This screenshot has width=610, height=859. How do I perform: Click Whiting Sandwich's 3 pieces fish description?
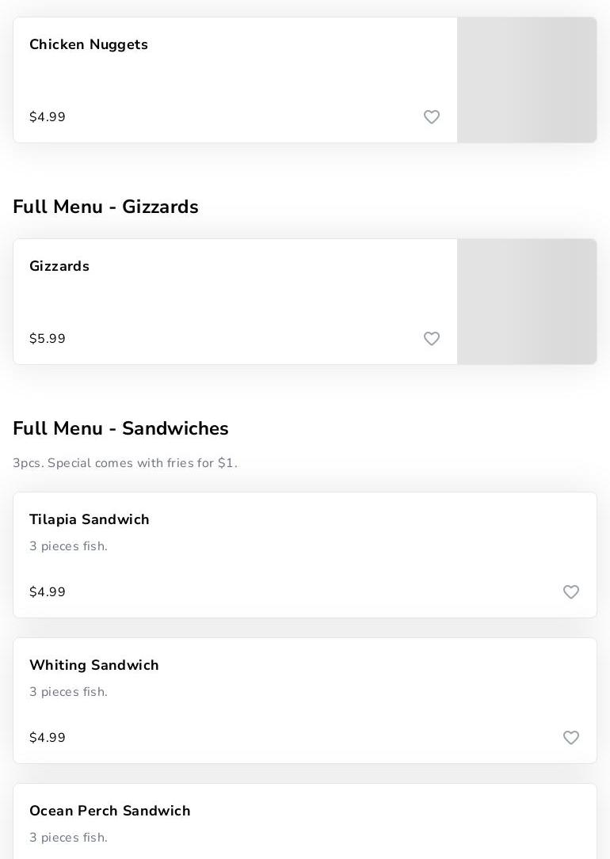[68, 692]
